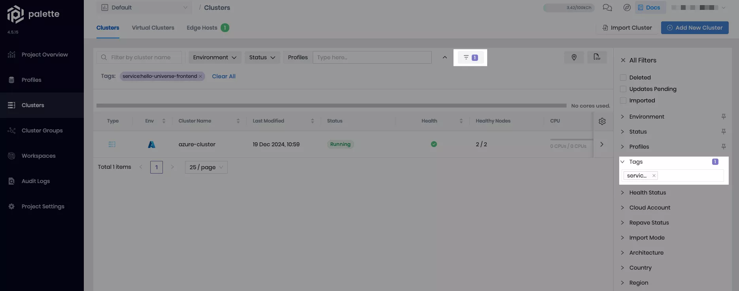This screenshot has height=291, width=739.
Task: Pin the Profiles filter
Action: click(724, 147)
